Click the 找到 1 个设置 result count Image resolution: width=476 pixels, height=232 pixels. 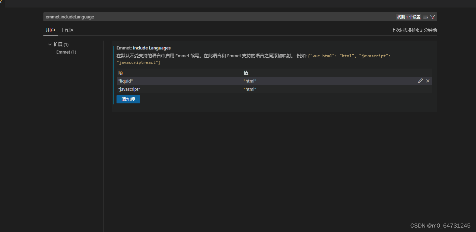(409, 16)
